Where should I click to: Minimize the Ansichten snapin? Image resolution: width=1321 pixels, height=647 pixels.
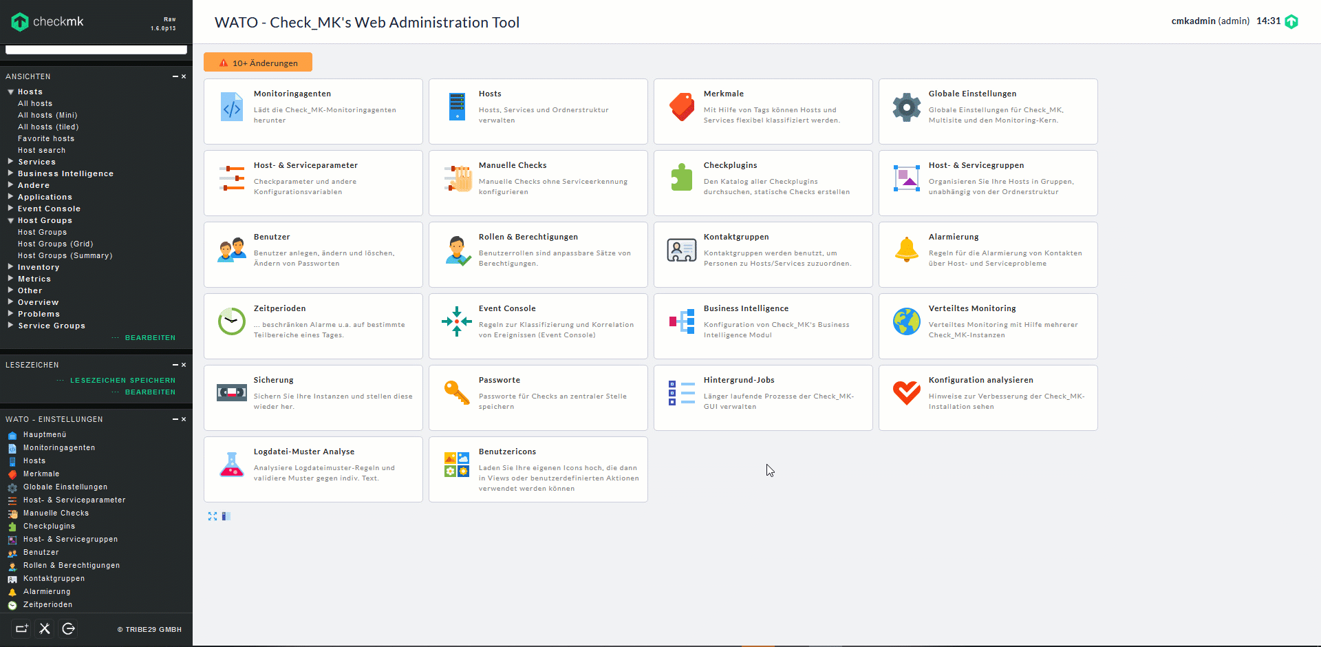click(175, 76)
